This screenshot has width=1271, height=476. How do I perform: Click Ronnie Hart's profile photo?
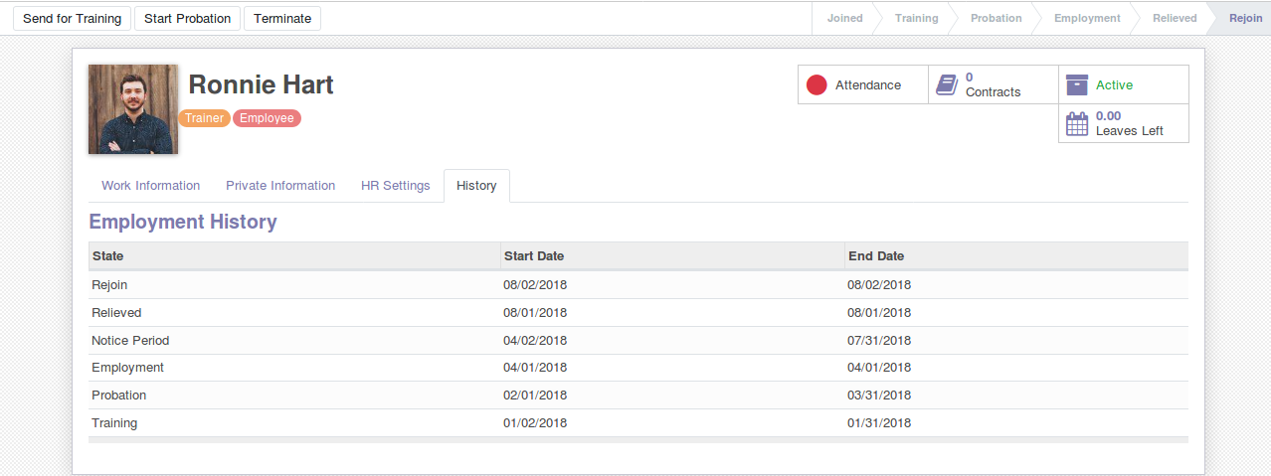pyautogui.click(x=133, y=109)
